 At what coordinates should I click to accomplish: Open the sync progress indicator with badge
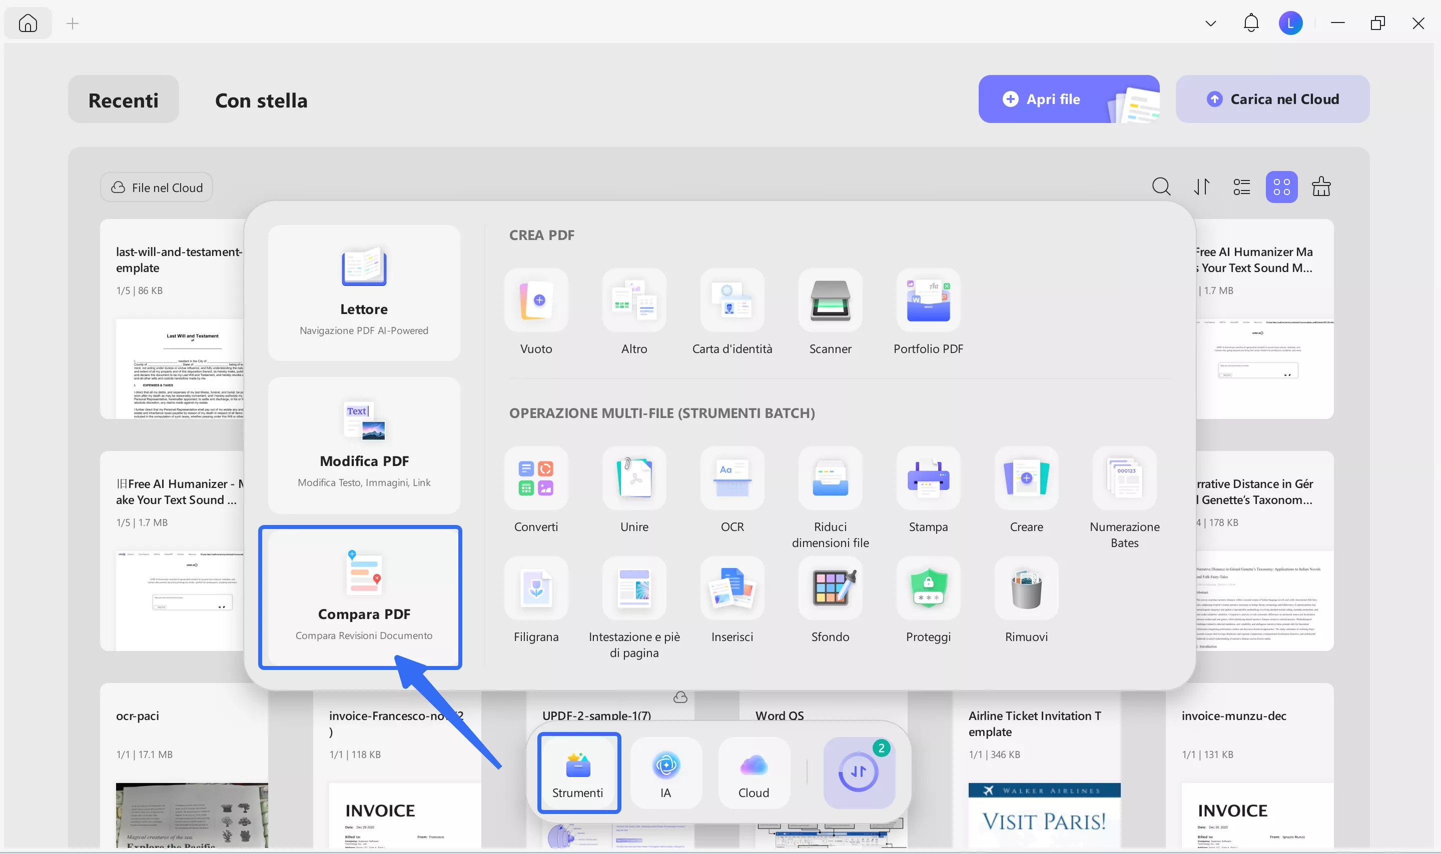coord(859,773)
